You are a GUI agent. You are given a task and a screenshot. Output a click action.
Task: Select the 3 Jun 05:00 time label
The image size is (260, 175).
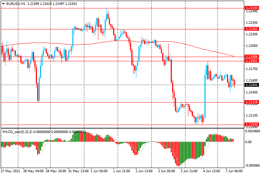point(167,171)
